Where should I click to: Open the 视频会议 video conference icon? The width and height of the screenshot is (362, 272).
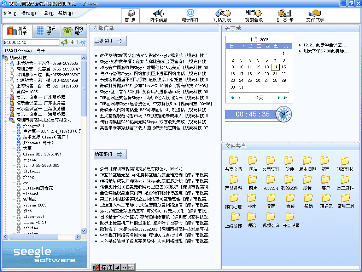(x=254, y=16)
